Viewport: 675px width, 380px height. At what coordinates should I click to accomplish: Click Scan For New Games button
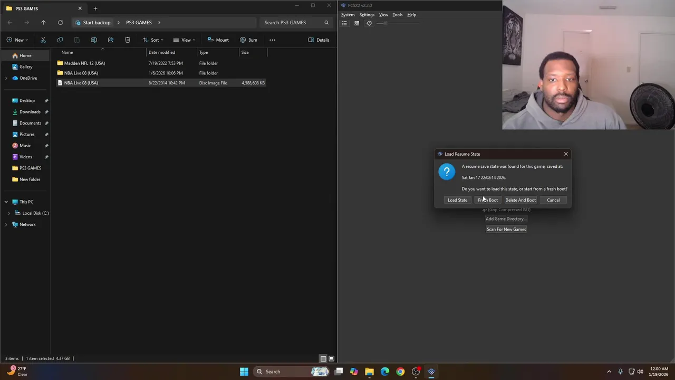point(506,229)
